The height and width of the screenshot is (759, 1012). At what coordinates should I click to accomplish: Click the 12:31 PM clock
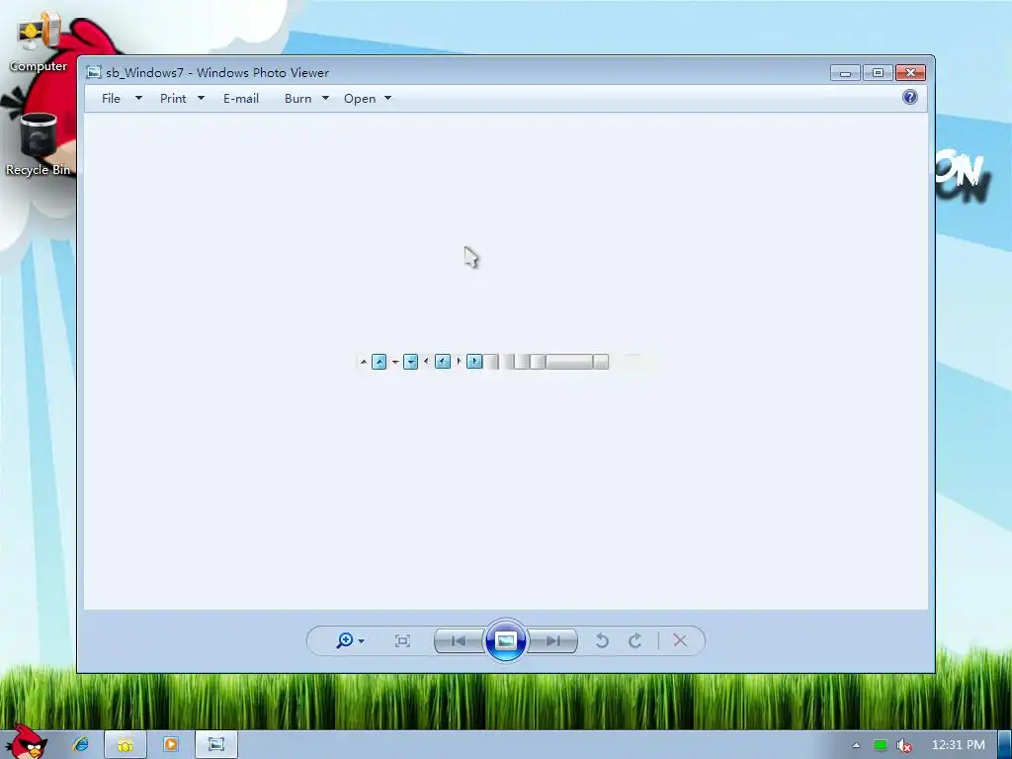(959, 745)
